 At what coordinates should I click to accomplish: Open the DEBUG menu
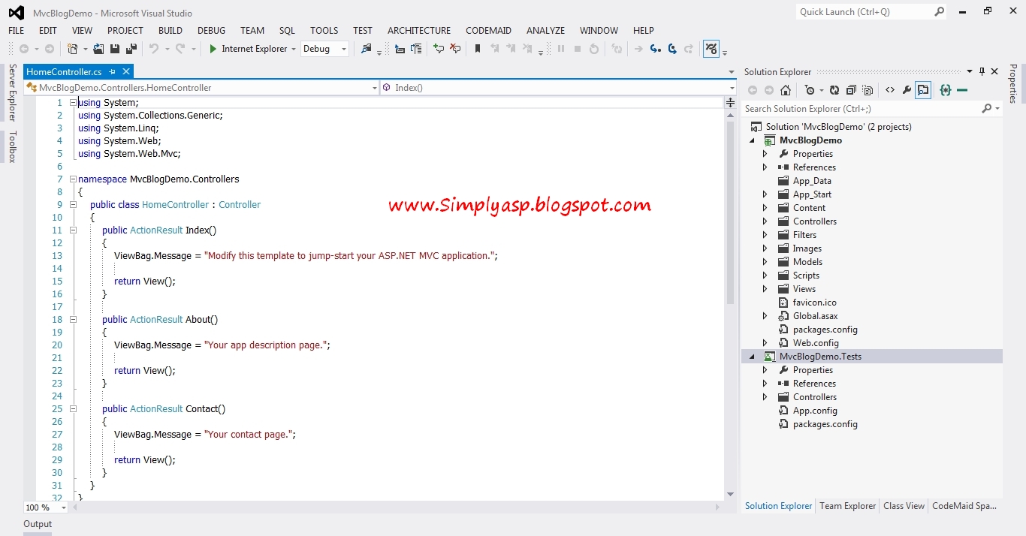click(211, 31)
